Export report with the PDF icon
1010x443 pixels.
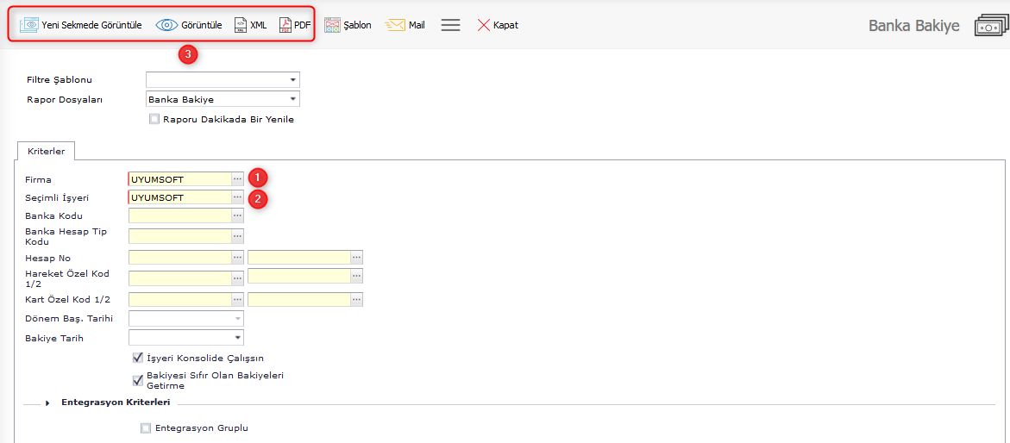(x=285, y=25)
